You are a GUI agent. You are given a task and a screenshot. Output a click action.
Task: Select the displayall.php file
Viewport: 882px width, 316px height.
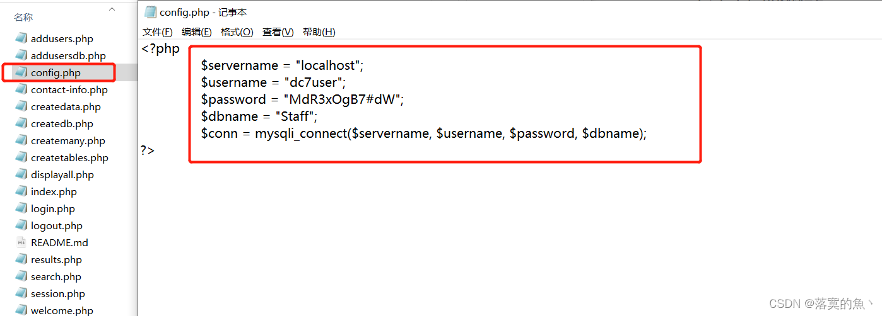[62, 174]
